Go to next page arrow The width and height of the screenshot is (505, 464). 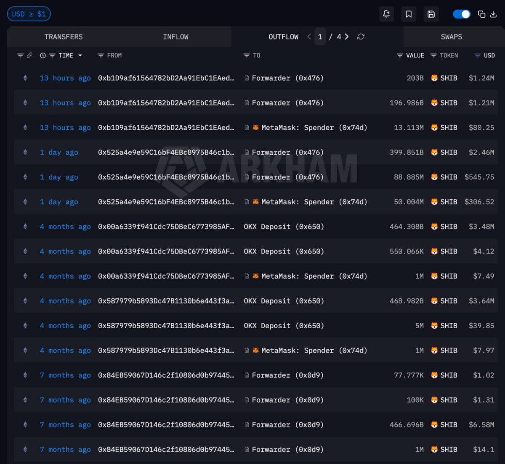347,37
